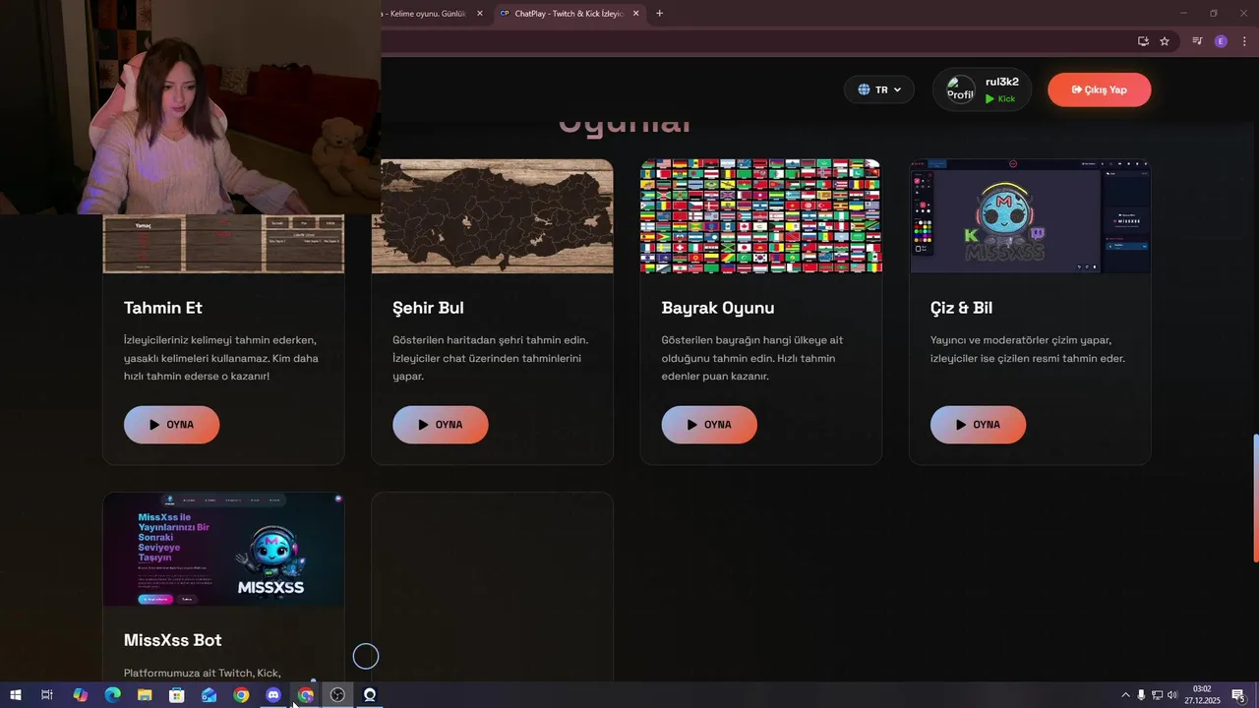The height and width of the screenshot is (708, 1259).
Task: Start Şehir Bul with its OYNA button
Action: click(x=441, y=425)
